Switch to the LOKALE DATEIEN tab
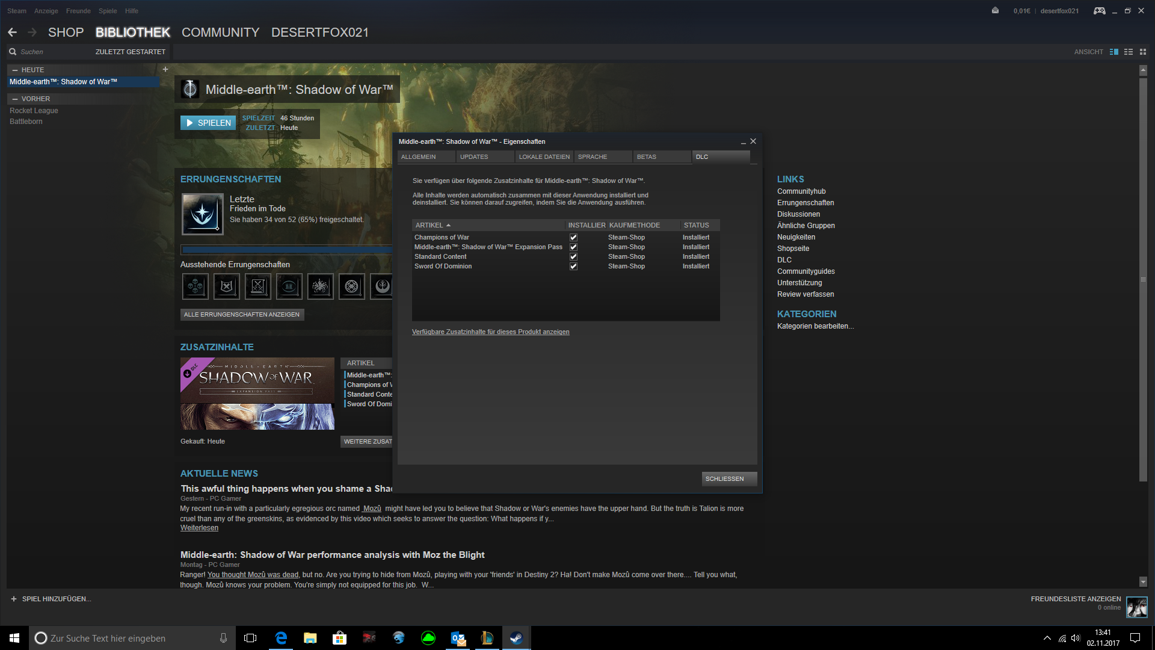This screenshot has width=1155, height=650. tap(544, 157)
